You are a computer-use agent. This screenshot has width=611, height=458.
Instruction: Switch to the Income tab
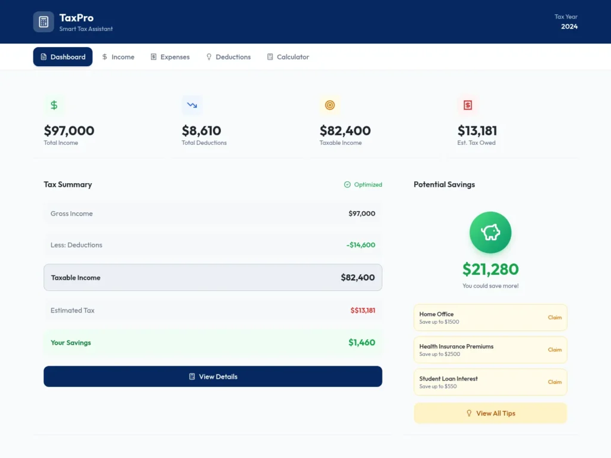[x=118, y=57]
